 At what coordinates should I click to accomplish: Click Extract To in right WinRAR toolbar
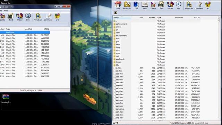point(127,6)
